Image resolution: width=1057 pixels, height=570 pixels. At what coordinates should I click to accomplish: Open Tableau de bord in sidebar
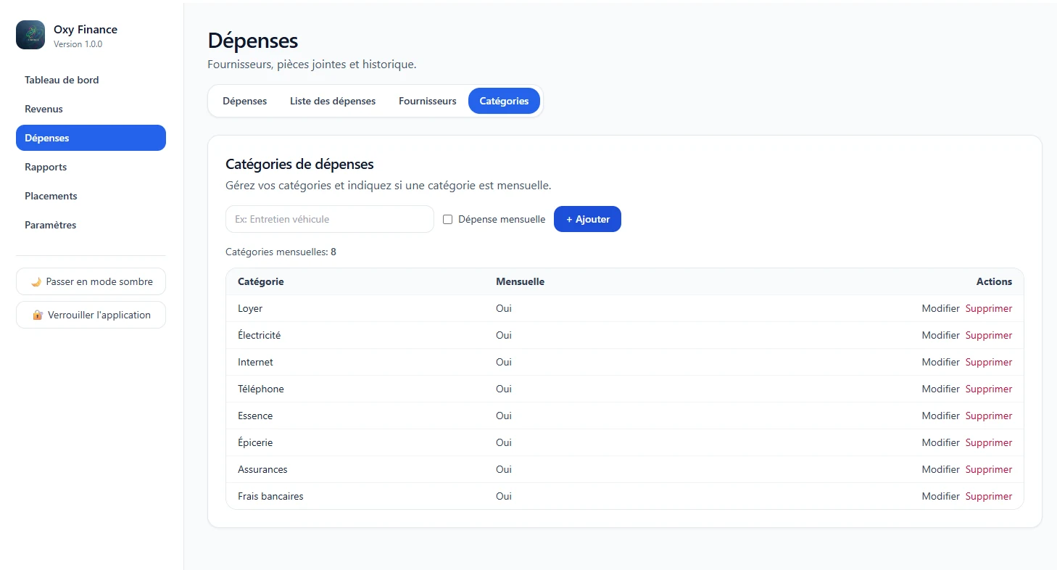point(91,80)
